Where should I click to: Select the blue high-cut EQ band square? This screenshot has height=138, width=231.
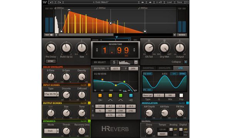[x=131, y=95]
